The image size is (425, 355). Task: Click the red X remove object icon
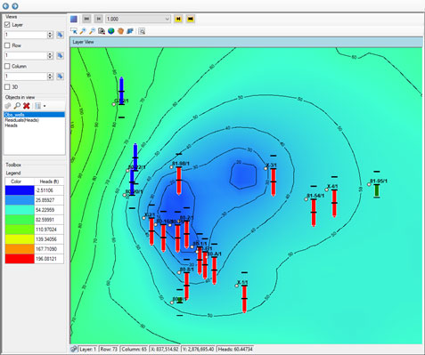pyautogui.click(x=27, y=106)
